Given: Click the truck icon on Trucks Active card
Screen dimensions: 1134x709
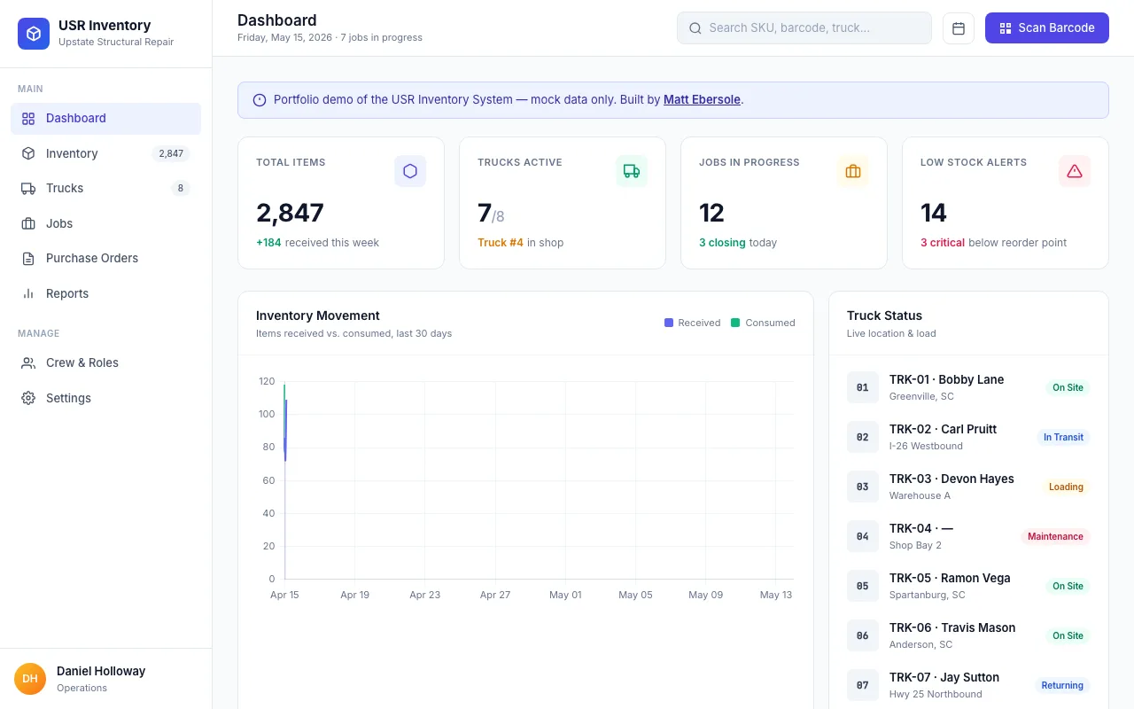Looking at the screenshot, I should point(632,171).
